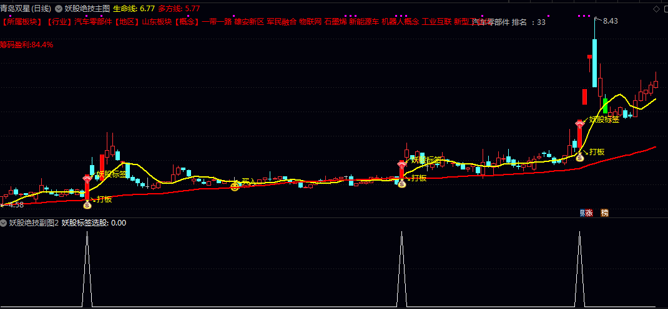Click the latest 打板 label
This screenshot has width=668, height=309.
click(x=597, y=152)
